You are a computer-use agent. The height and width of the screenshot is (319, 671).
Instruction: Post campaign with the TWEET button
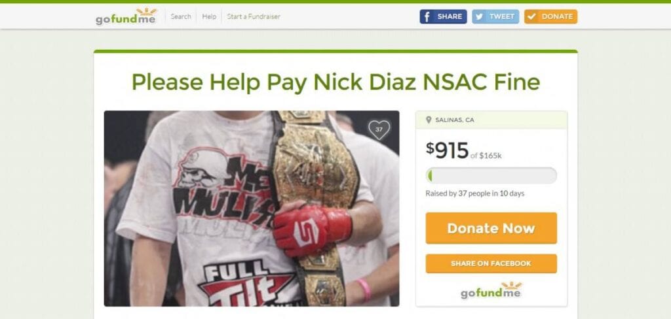495,16
